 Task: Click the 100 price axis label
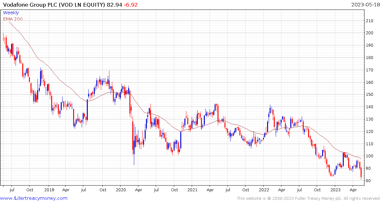[x=370, y=156]
